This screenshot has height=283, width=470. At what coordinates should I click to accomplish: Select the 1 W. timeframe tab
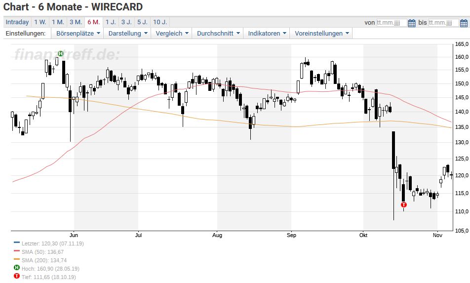pyautogui.click(x=40, y=22)
